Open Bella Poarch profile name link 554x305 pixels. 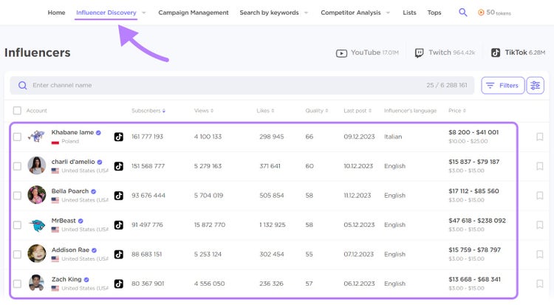pos(70,191)
